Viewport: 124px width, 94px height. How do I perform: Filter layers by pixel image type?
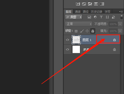tap(89, 17)
